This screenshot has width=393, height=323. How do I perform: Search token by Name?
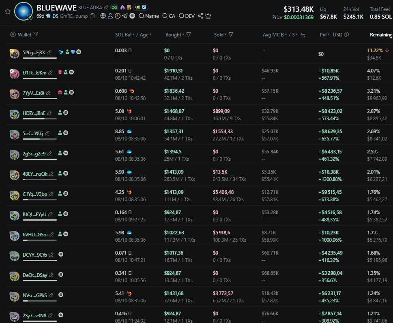coord(149,16)
